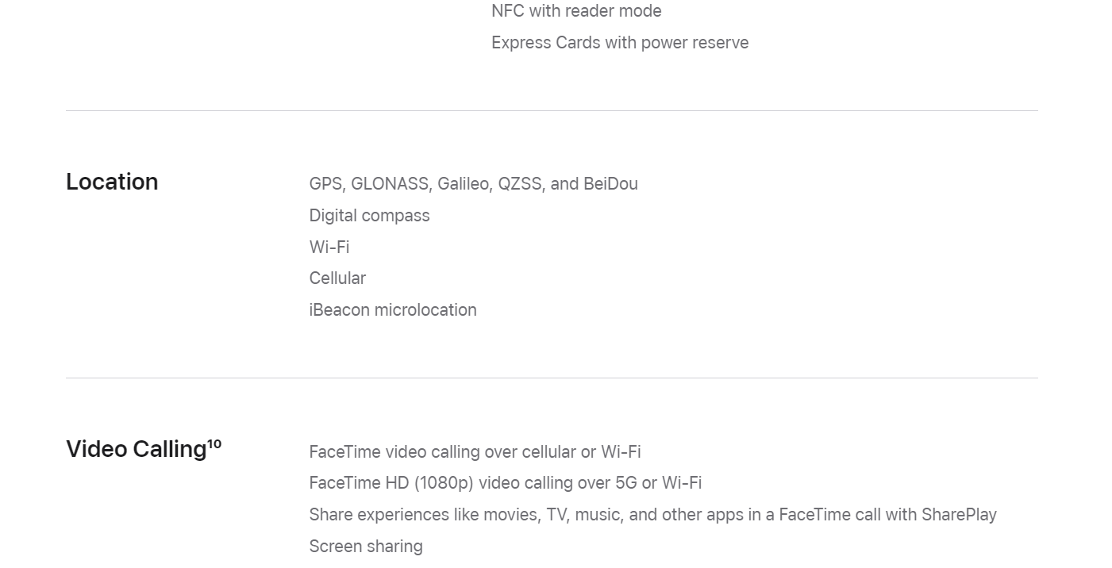Click the footnote 10 superscript beside Video Calling
This screenshot has height=568, width=1112.
(214, 444)
